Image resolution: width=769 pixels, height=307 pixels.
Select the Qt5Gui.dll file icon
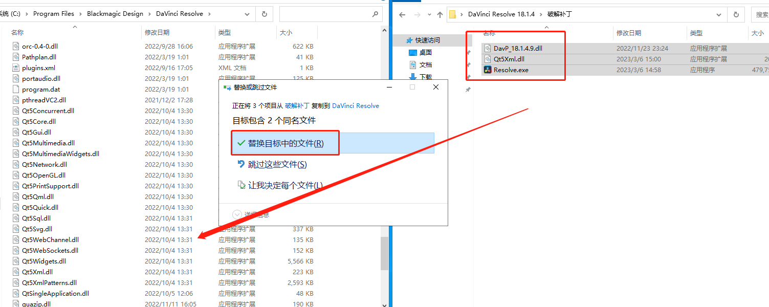(x=16, y=132)
